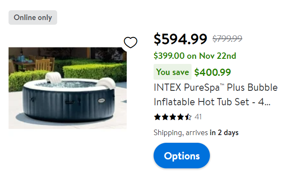Click the $400.99 savings amount
The image size is (285, 182).
click(x=212, y=72)
